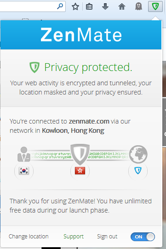166x249 pixels.
Task: Click the blue ZenMate shield destination icon
Action: coord(138,171)
